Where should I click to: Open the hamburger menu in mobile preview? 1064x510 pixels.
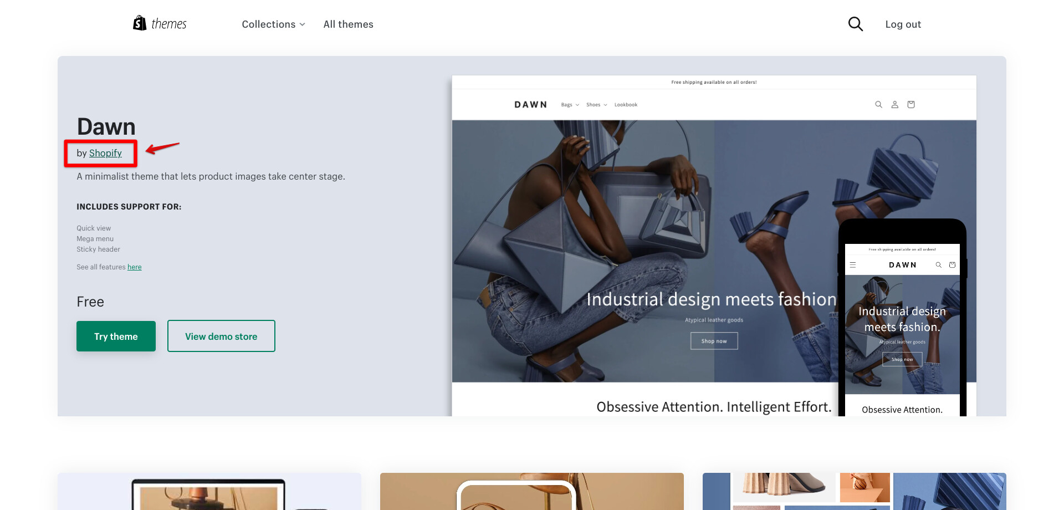(853, 265)
